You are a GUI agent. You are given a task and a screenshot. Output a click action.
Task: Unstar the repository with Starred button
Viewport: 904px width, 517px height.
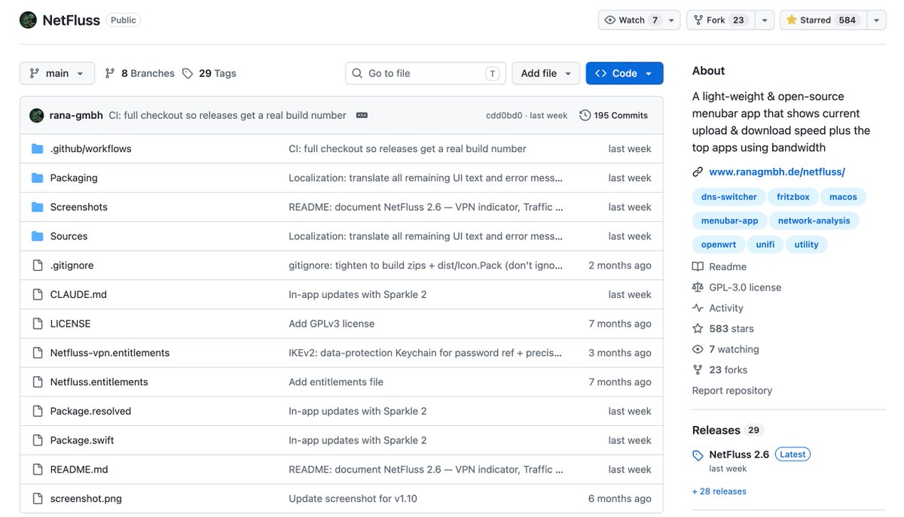pyautogui.click(x=823, y=20)
